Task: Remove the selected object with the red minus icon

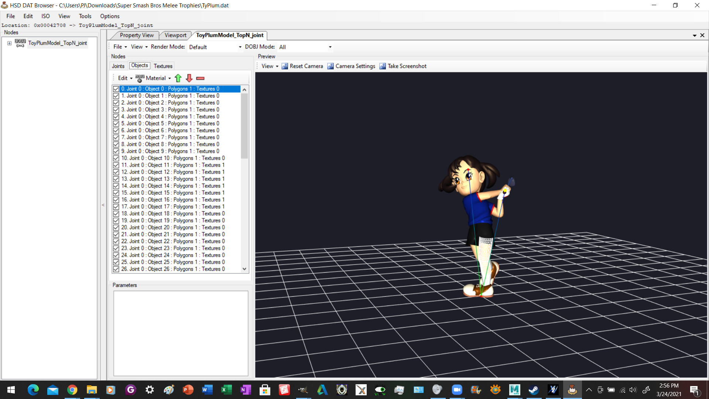Action: coord(200,78)
